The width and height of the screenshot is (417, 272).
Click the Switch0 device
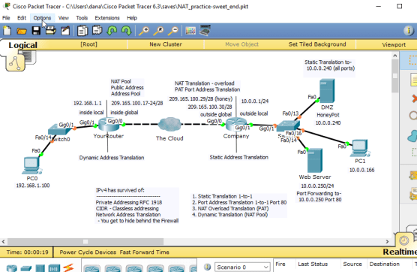click(x=60, y=130)
